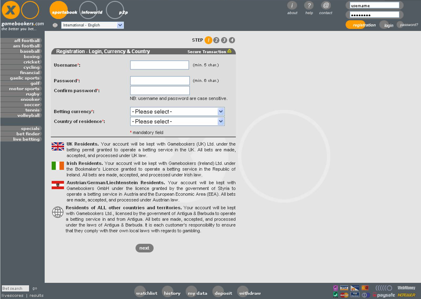Screen dimensions: 421x299
Task: Focus the header username login field
Action: (x=374, y=6)
